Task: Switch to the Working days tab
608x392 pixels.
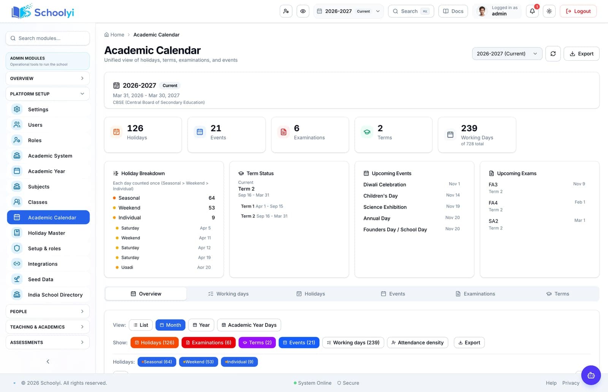Action: [x=228, y=294]
